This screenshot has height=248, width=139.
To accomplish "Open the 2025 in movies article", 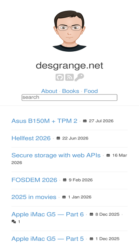I will 34,197.
